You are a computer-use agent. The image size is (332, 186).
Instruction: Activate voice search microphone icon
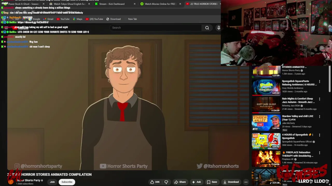pyautogui.click(x=219, y=28)
